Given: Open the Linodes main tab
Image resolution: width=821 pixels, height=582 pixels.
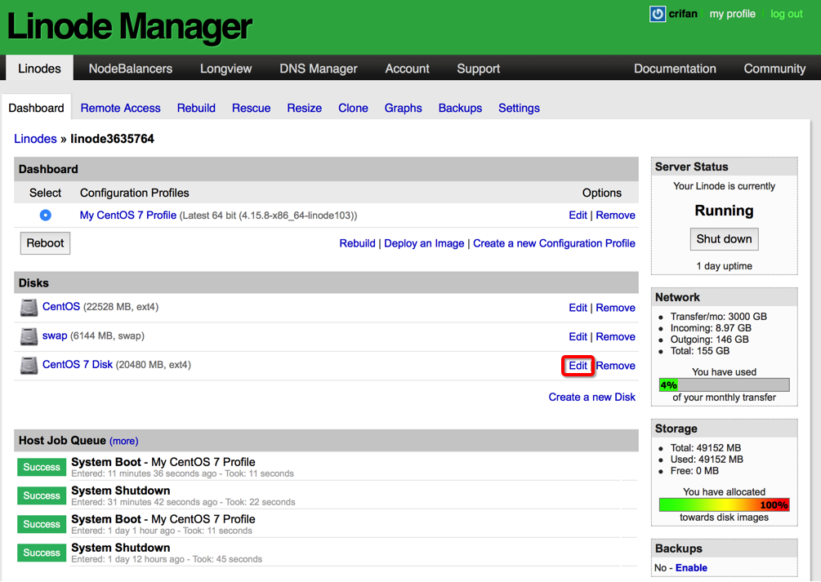Looking at the screenshot, I should tap(39, 69).
